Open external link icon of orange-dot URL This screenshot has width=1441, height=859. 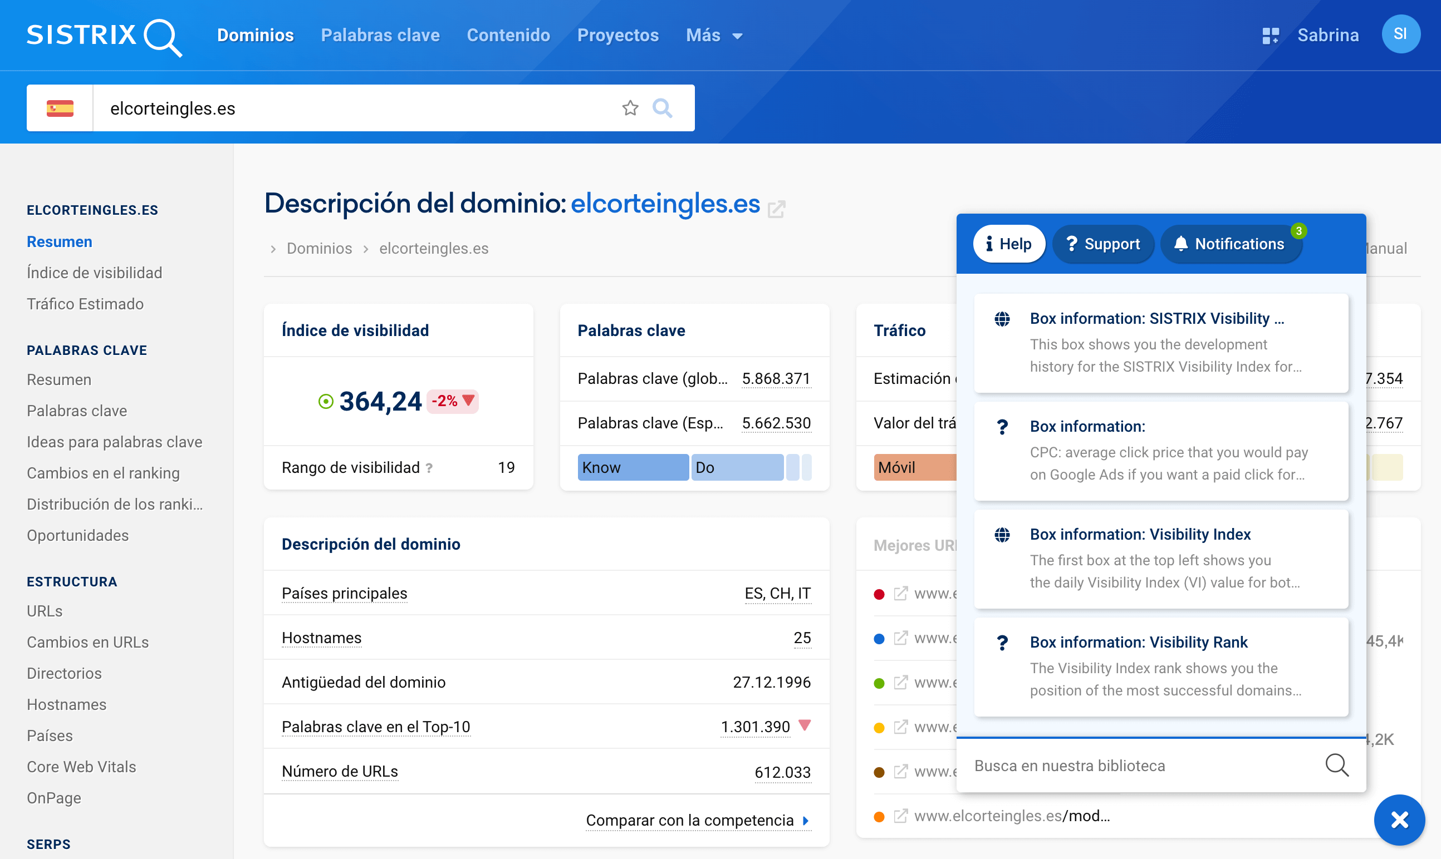click(x=901, y=816)
